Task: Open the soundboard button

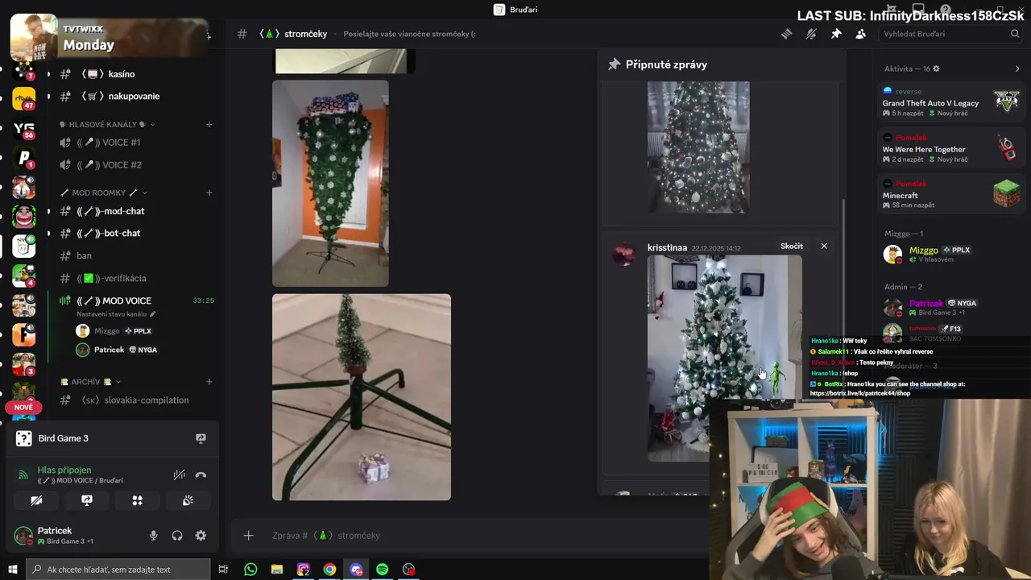Action: tap(188, 500)
